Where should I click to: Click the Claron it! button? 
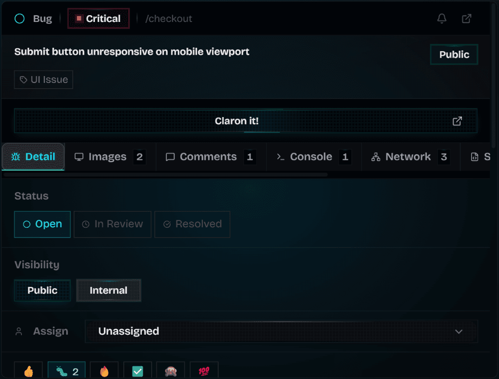(246, 120)
